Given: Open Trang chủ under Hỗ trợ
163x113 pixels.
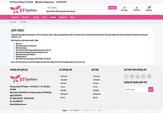Looking at the screenshot, I should pyautogui.click(x=96, y=76).
